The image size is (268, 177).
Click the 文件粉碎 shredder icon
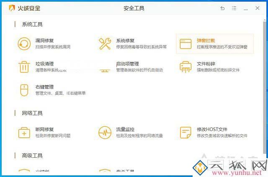(x=186, y=67)
